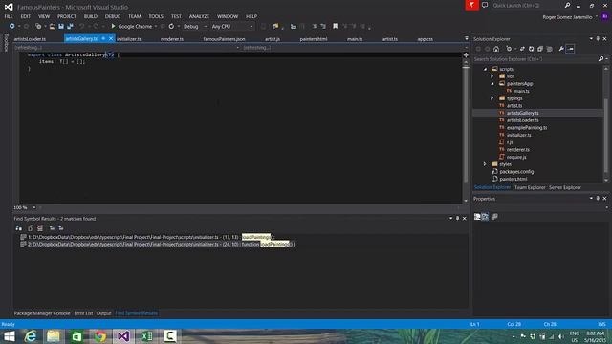Switch to the renderer.ts editor tab

[x=172, y=39]
